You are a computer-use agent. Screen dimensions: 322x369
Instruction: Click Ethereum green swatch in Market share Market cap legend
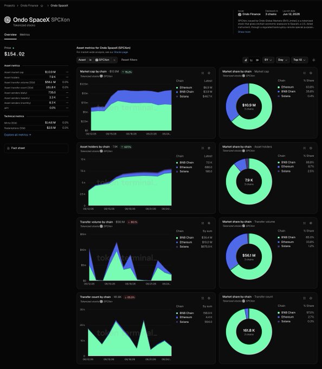(279, 87)
